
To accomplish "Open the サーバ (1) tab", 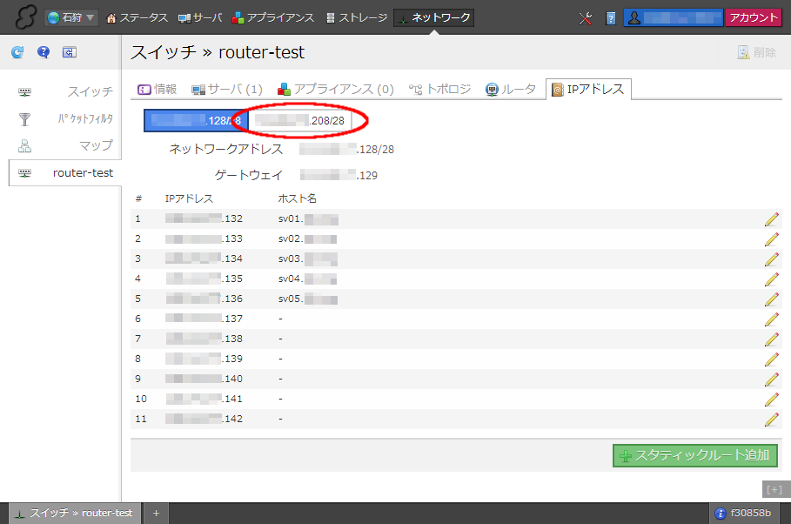I will pyautogui.click(x=227, y=89).
